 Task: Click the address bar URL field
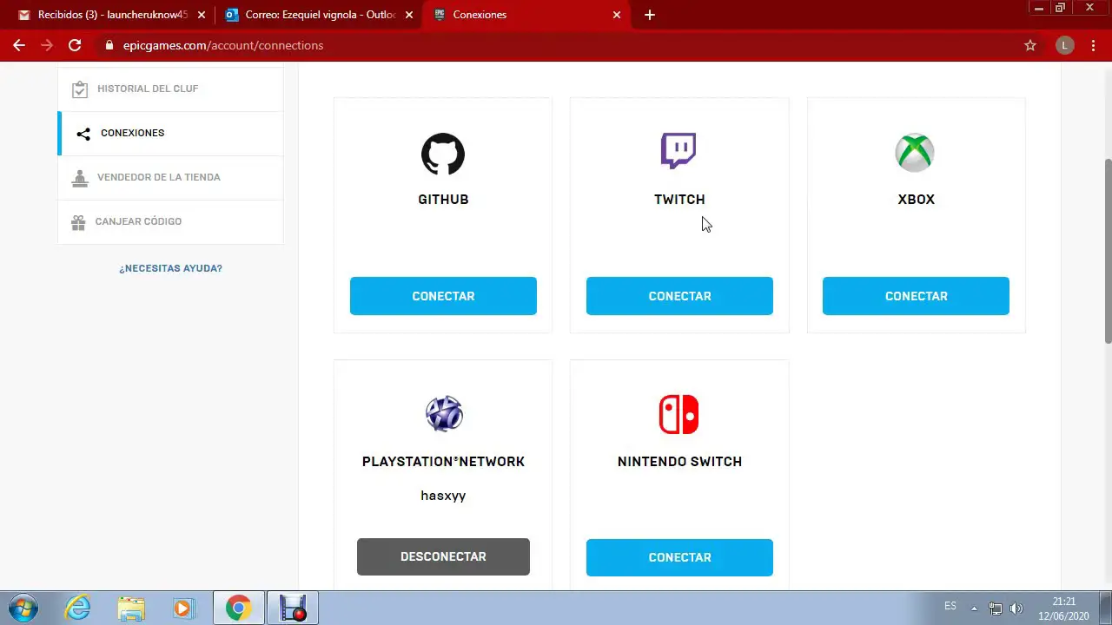click(556, 45)
